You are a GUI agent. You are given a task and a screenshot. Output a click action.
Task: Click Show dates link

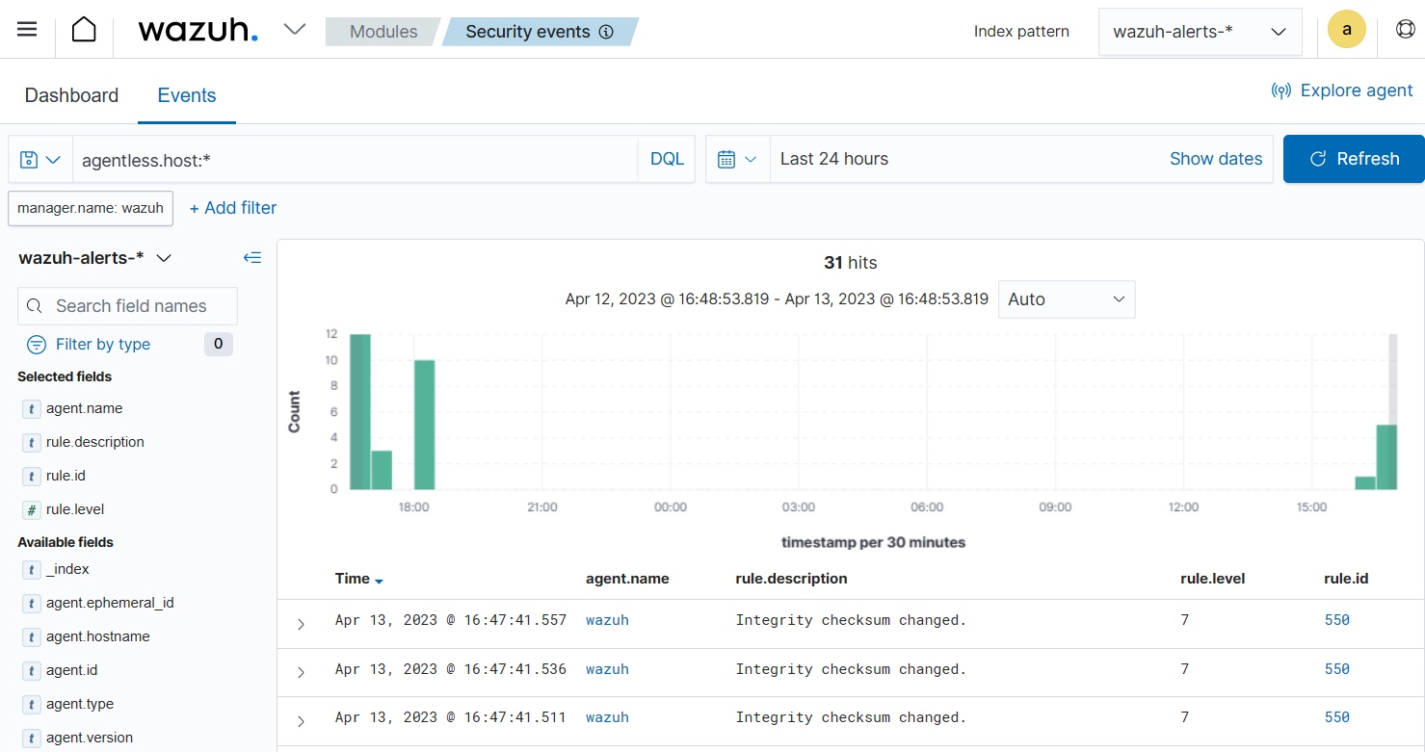pyautogui.click(x=1216, y=159)
